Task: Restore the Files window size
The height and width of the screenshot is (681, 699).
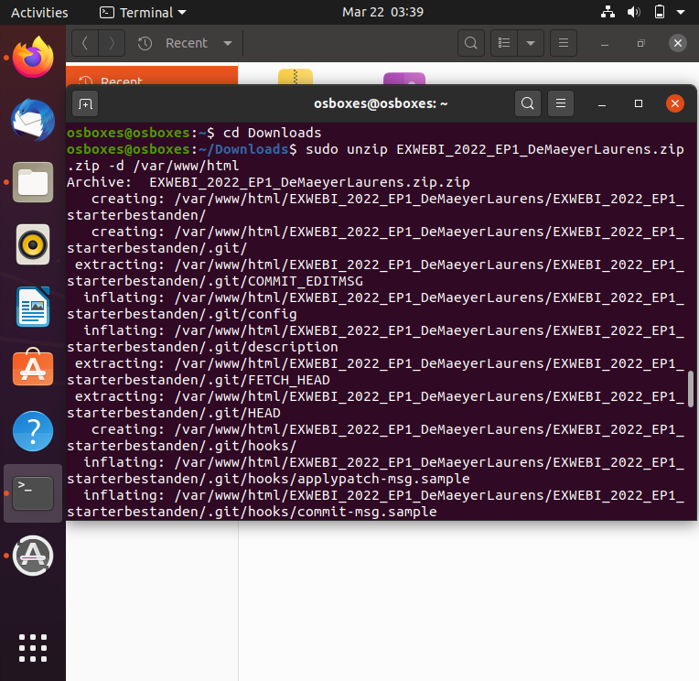Action: (641, 43)
